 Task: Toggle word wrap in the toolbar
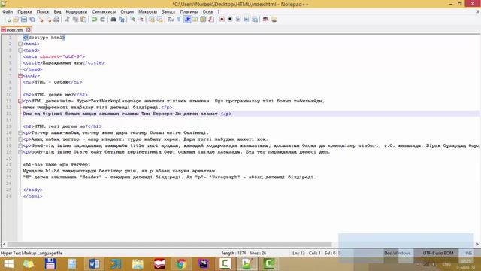tap(171, 20)
